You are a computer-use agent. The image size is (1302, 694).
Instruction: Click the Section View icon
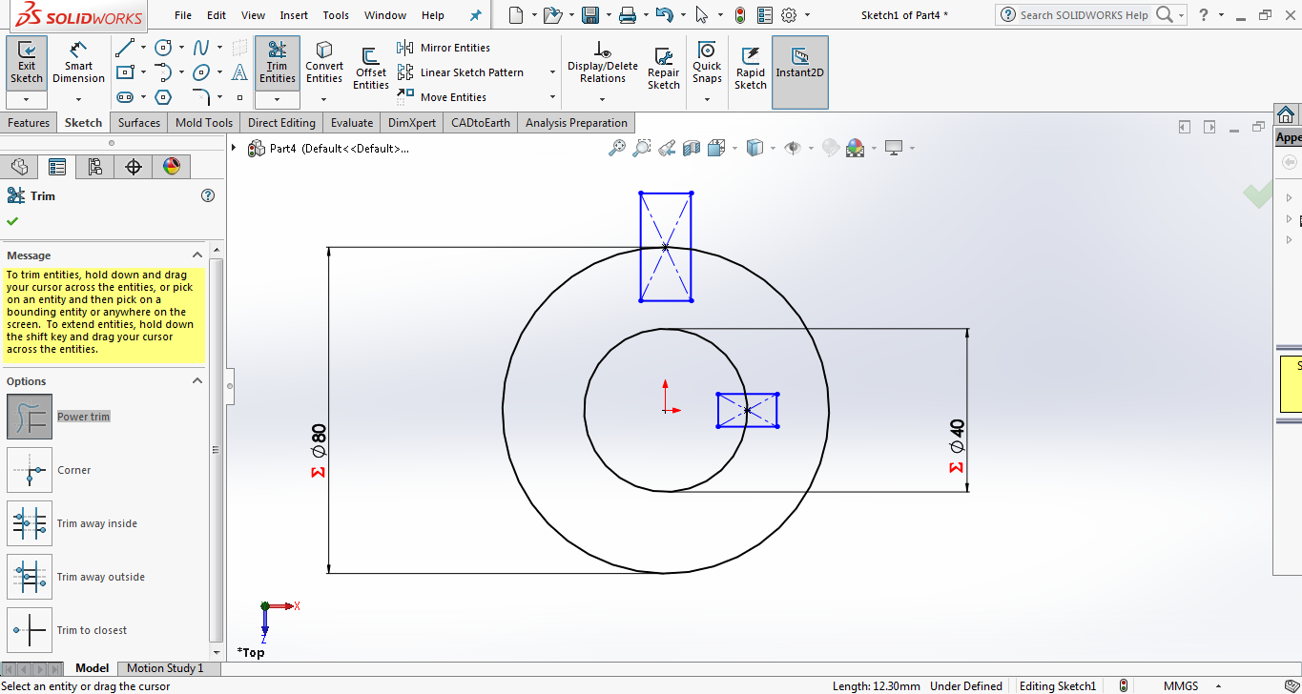pos(692,148)
